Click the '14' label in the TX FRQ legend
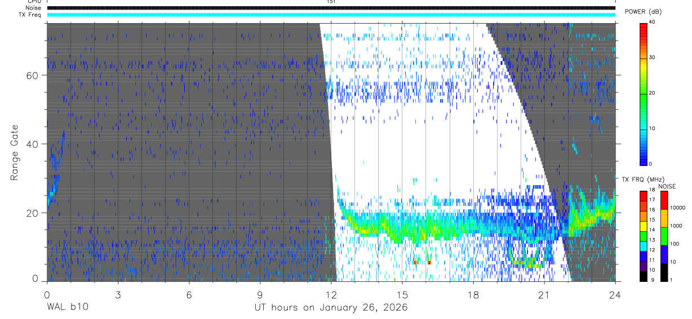 point(652,230)
